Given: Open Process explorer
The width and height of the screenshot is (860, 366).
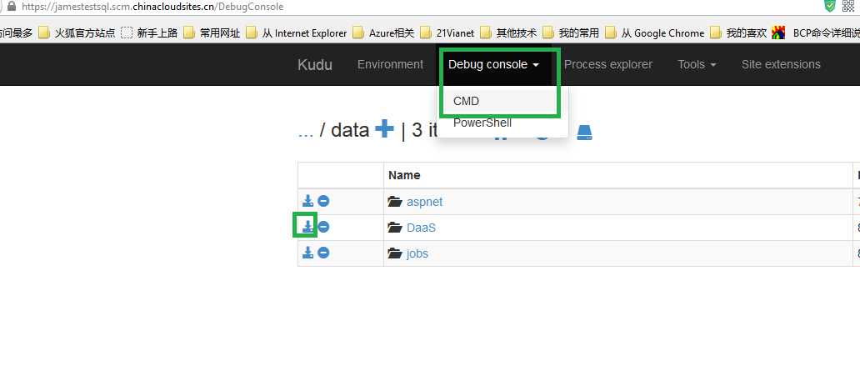Looking at the screenshot, I should click(608, 64).
